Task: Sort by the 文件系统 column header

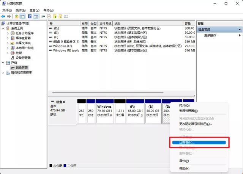Action: [105, 24]
